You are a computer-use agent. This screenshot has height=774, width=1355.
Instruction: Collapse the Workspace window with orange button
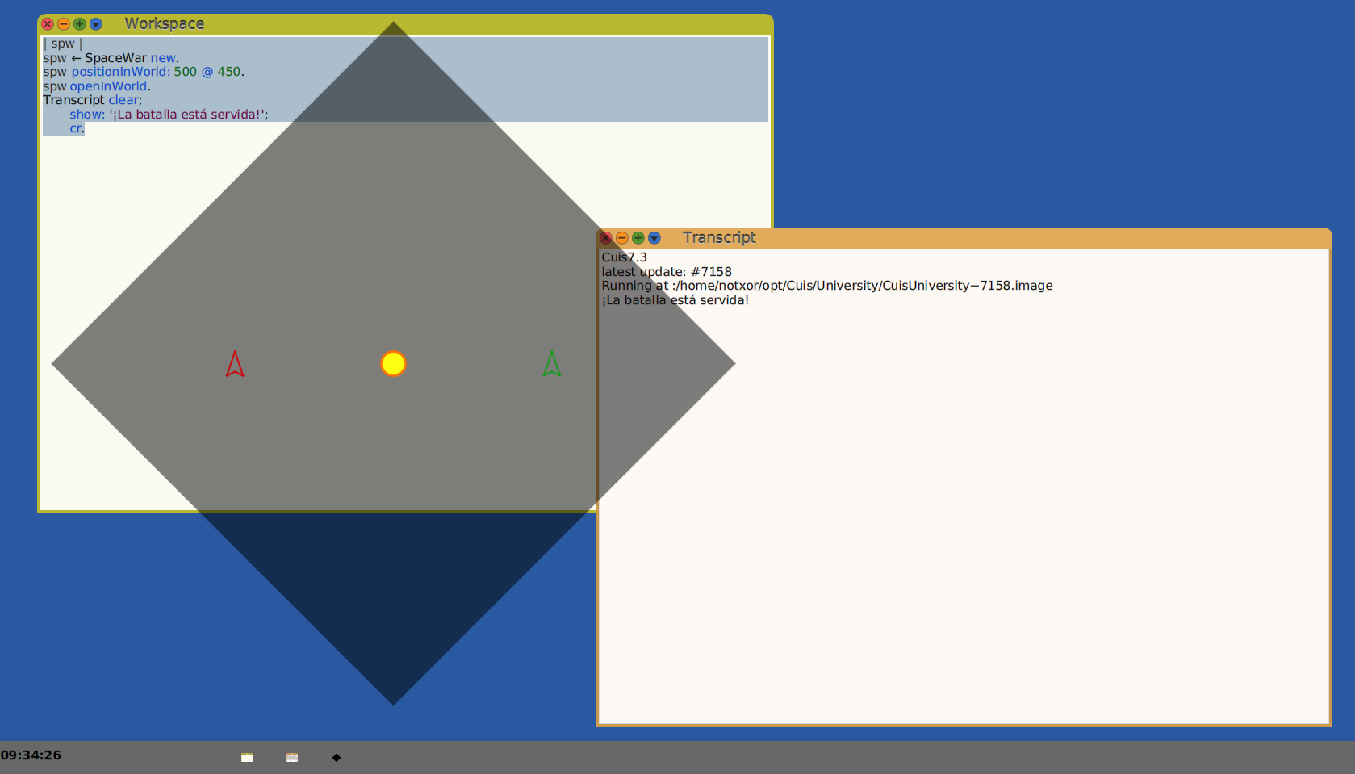tap(64, 24)
